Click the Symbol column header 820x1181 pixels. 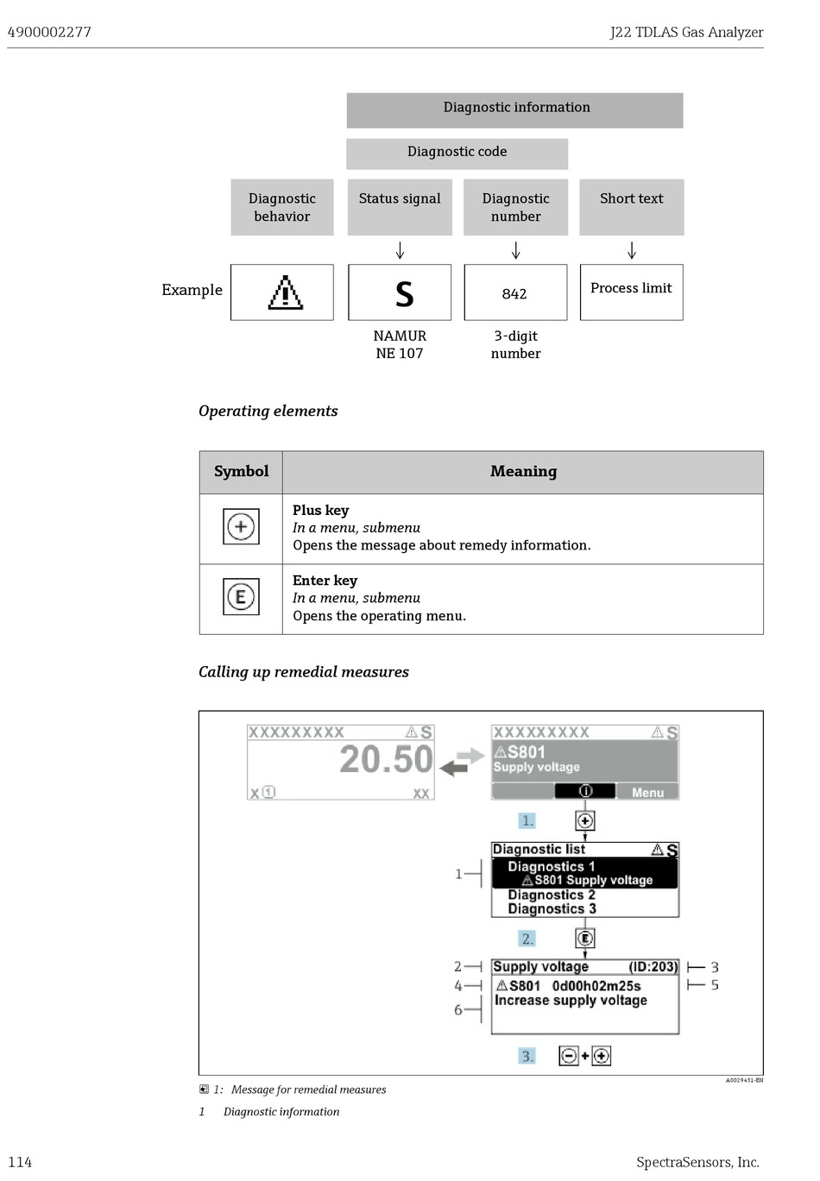(242, 471)
